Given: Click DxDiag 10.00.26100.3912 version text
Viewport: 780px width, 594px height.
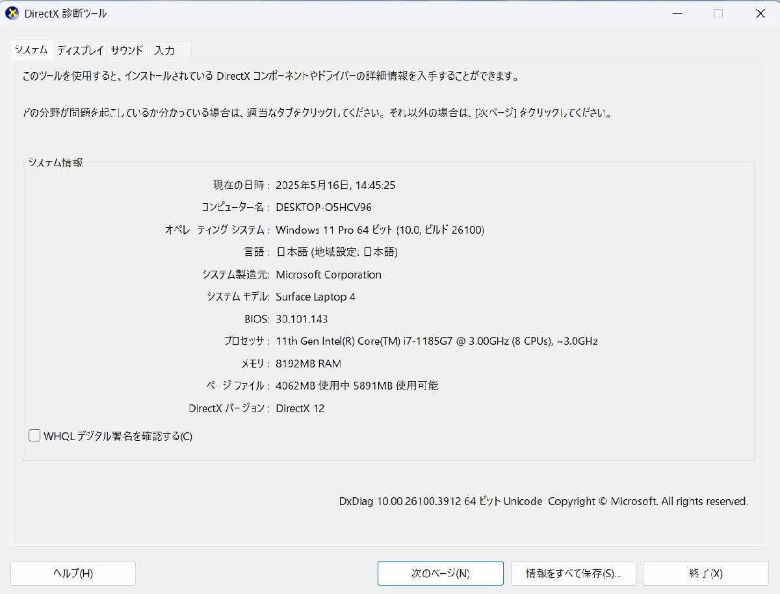Looking at the screenshot, I should click(543, 501).
